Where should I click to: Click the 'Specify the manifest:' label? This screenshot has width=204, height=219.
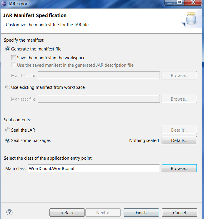click(x=24, y=40)
